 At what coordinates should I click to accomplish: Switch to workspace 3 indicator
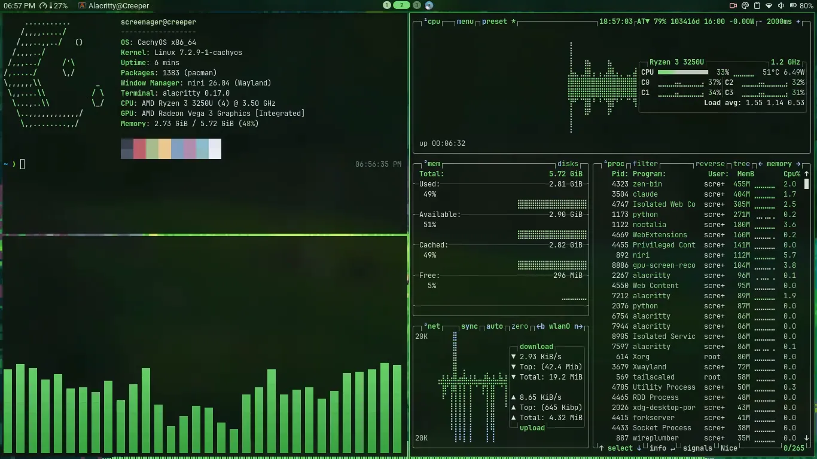coord(417,5)
